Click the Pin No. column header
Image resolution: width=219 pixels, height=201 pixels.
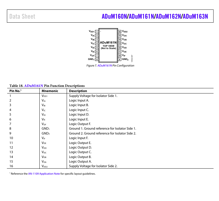click(x=15, y=91)
